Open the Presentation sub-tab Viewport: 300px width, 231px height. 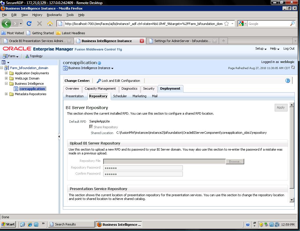[74, 96]
